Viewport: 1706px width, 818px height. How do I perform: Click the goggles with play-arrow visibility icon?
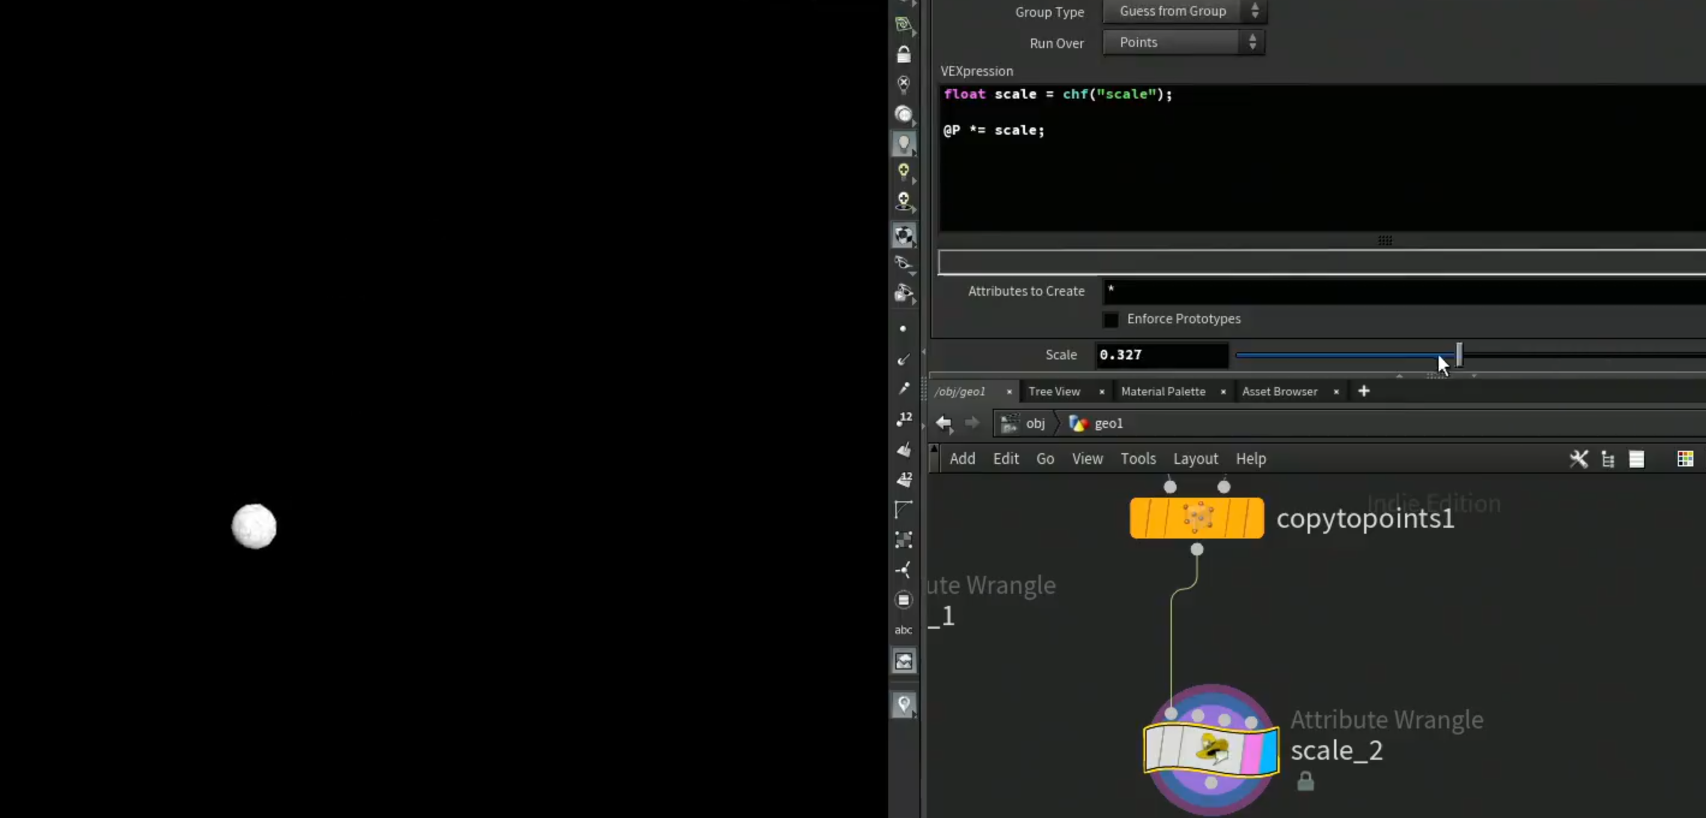(x=903, y=293)
